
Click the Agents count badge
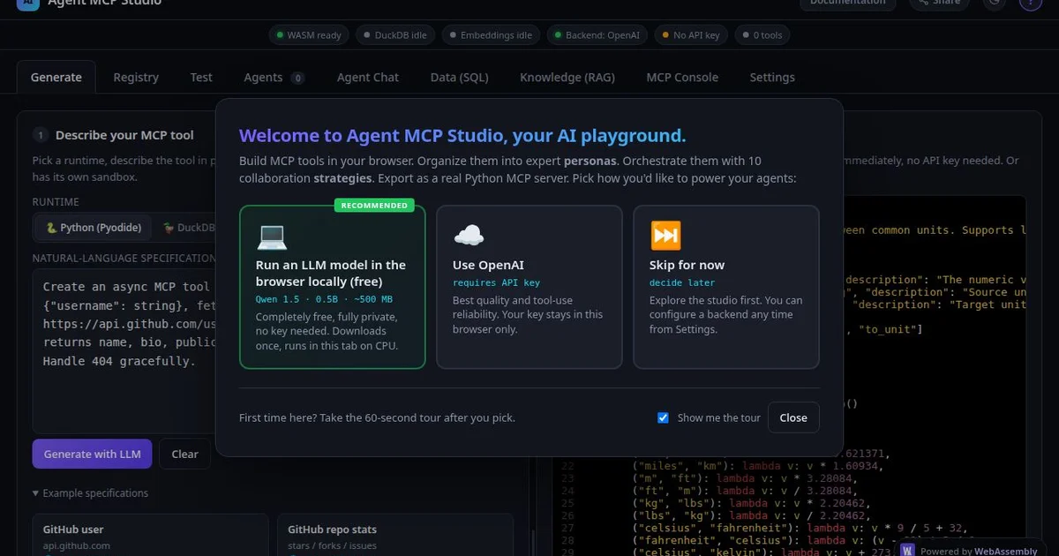297,78
